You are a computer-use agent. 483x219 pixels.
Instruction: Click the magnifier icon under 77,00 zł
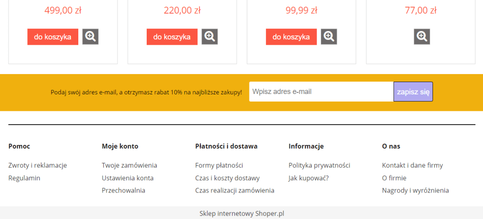422,37
